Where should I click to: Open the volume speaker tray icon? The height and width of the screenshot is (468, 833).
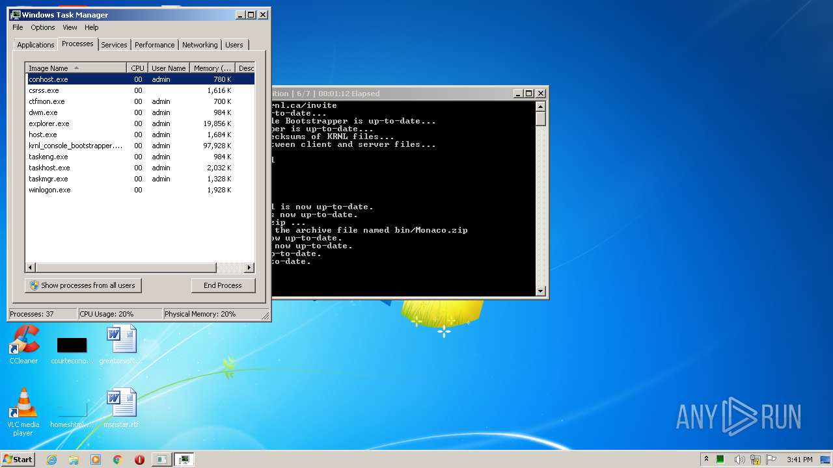739,459
